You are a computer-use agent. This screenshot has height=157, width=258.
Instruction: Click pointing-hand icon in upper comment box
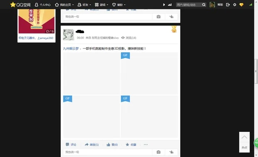[171, 17]
